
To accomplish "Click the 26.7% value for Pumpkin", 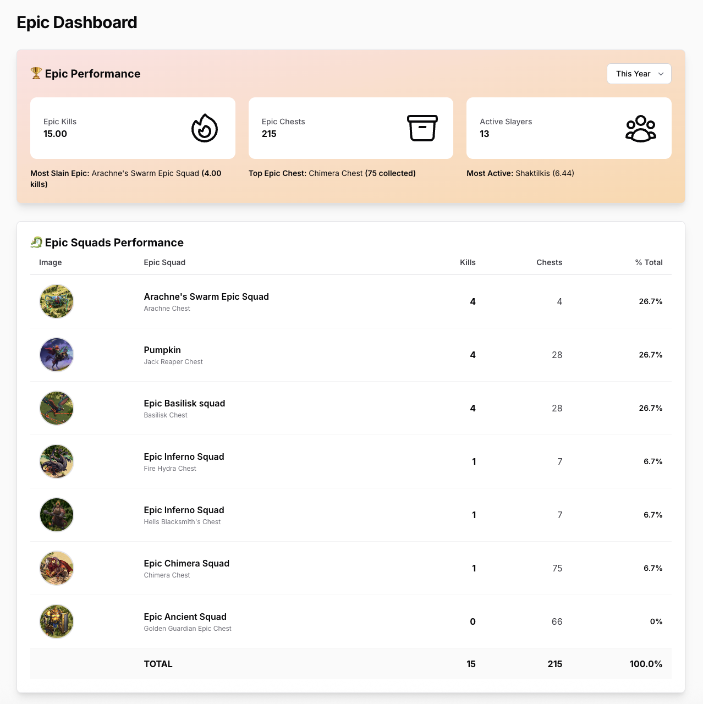I will pos(650,355).
